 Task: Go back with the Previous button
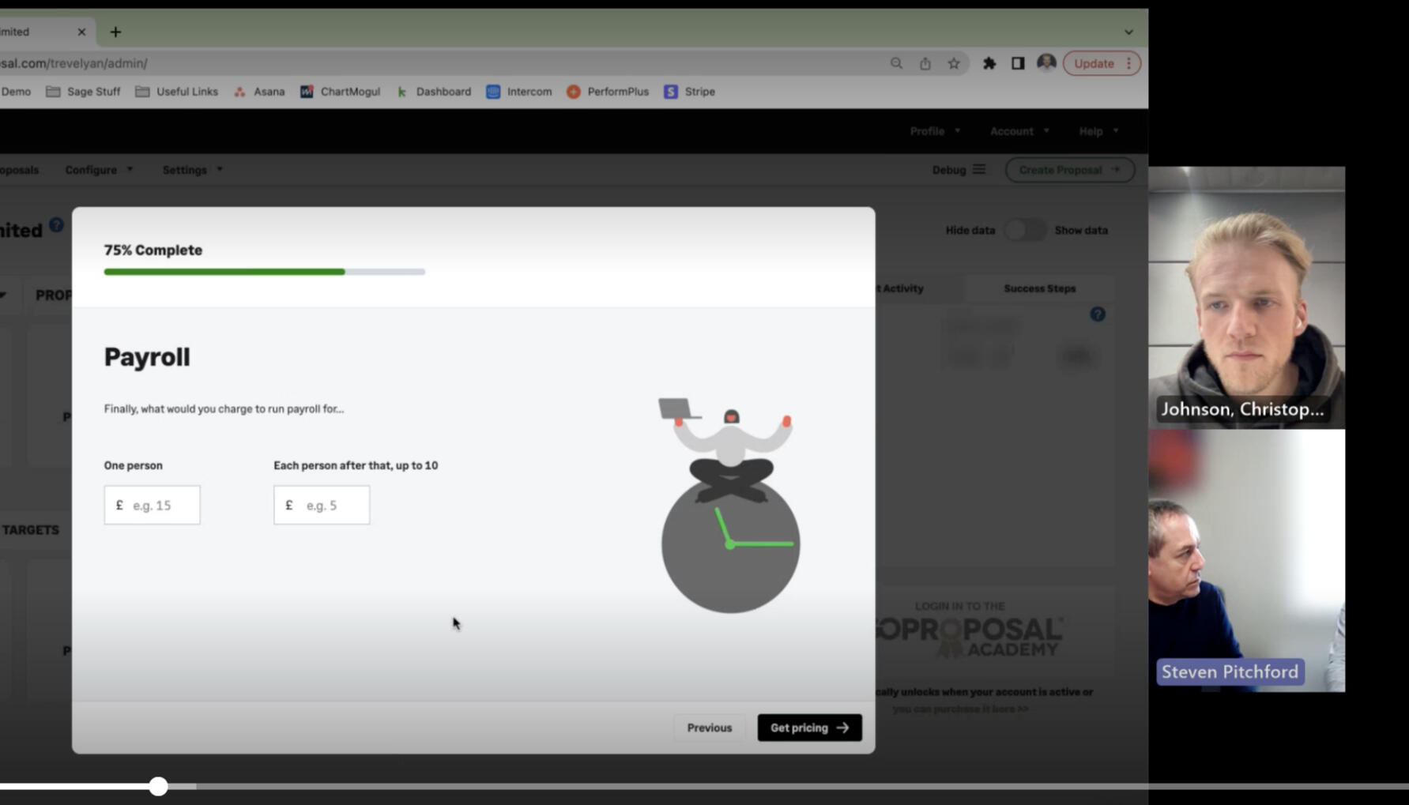[x=709, y=728]
